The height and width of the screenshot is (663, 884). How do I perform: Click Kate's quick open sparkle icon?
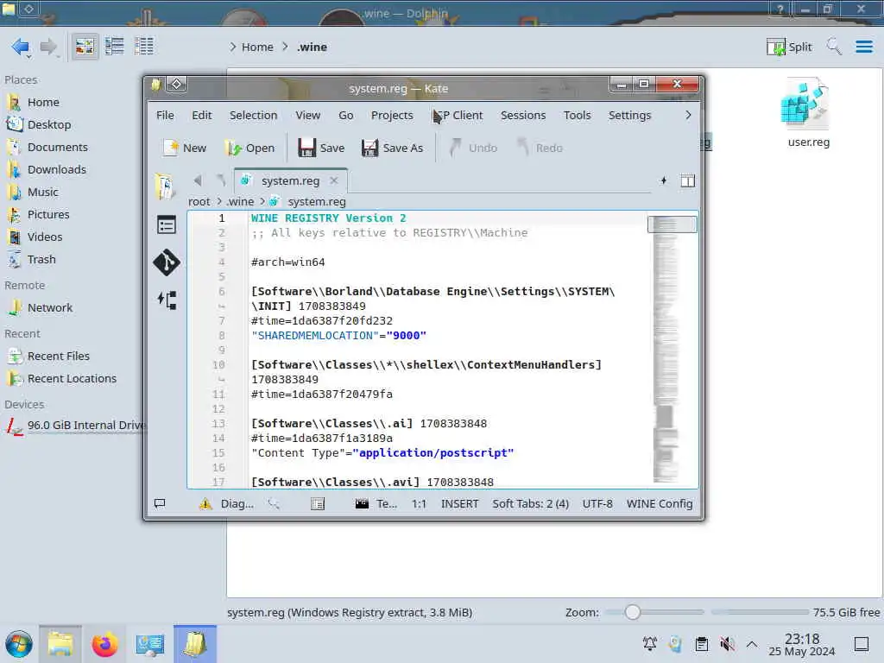(664, 180)
